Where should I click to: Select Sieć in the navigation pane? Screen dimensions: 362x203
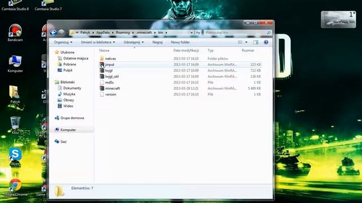click(63, 142)
